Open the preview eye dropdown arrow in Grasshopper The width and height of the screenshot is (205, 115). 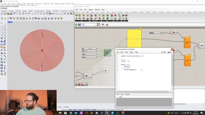pos(105,25)
